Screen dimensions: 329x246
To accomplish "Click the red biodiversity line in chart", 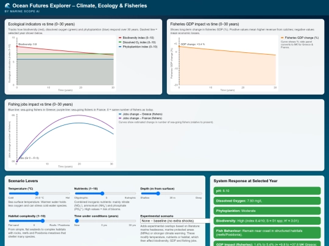I will click(65, 51).
